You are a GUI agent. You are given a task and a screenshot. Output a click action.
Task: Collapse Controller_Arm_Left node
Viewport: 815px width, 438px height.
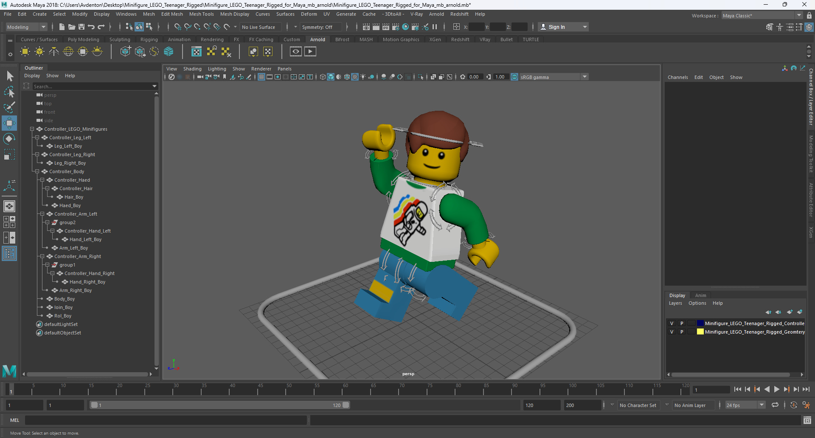(42, 214)
